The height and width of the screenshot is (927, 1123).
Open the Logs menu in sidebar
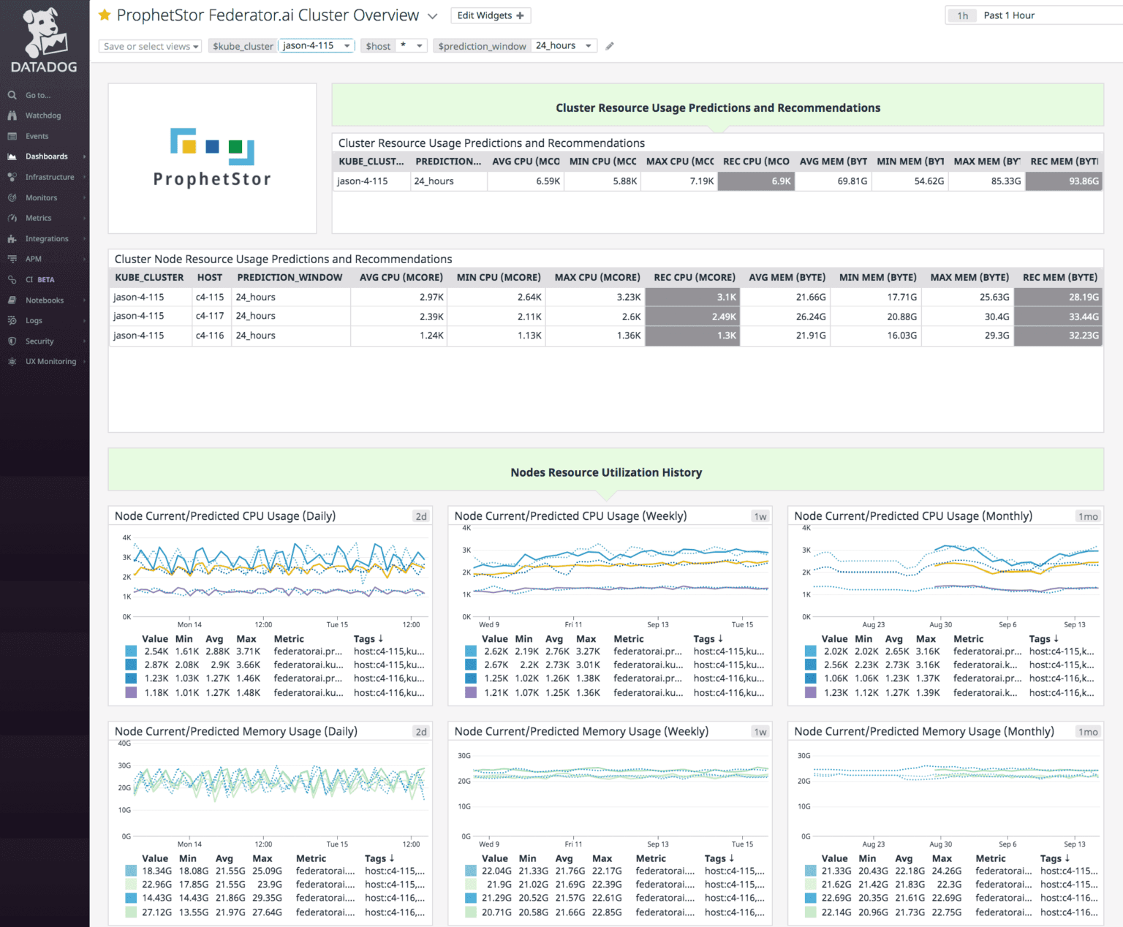click(34, 321)
